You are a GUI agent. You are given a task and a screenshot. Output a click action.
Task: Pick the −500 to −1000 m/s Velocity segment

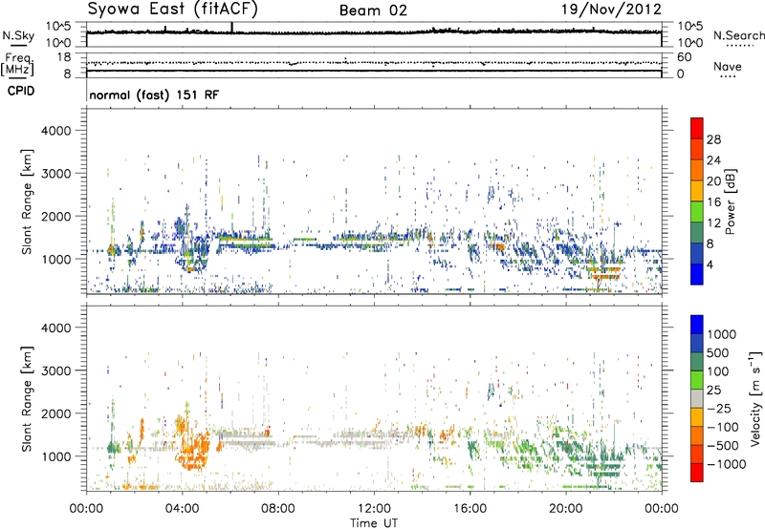click(697, 454)
